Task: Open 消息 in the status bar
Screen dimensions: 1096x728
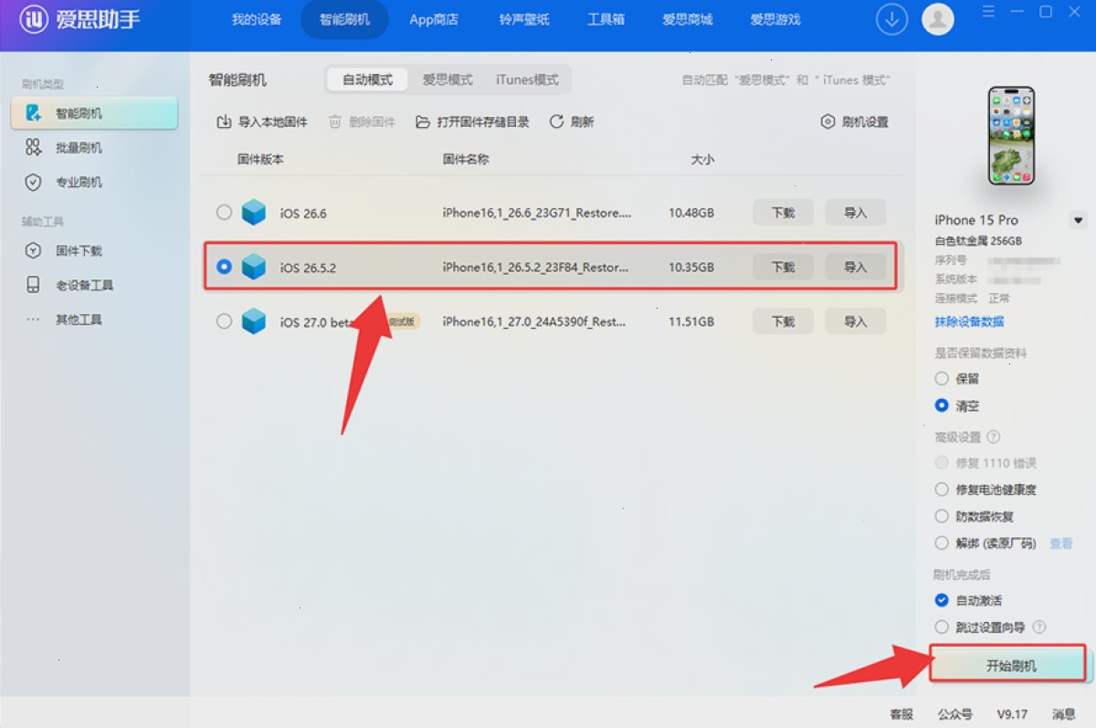Action: pos(1063,714)
